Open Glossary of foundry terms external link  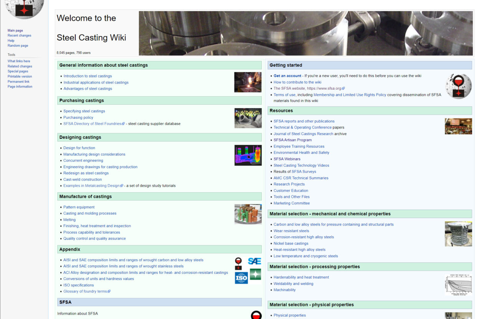click(x=85, y=291)
